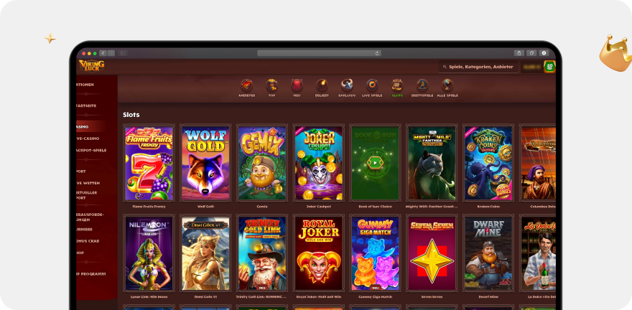Open the browser tab overview icon
Viewport: 632px width, 310px height.
531,52
